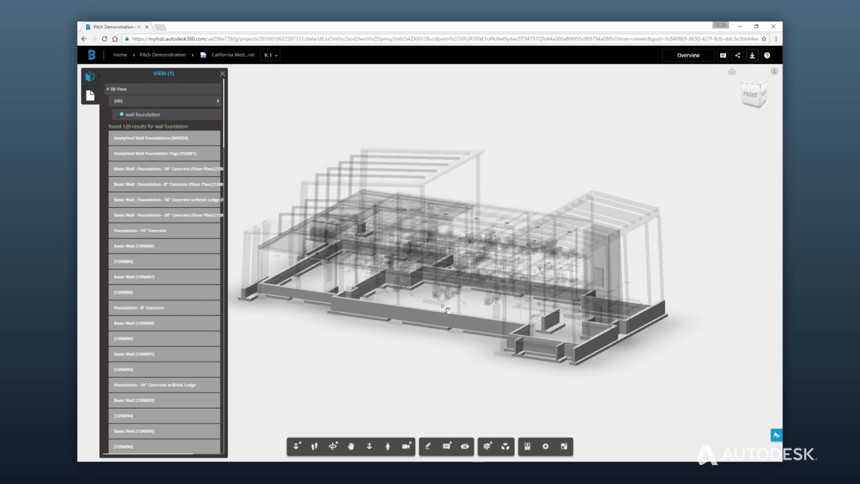Open the Pitch Demonstration breadcrumb link
Viewport: 860px width, 484px height.
point(162,55)
